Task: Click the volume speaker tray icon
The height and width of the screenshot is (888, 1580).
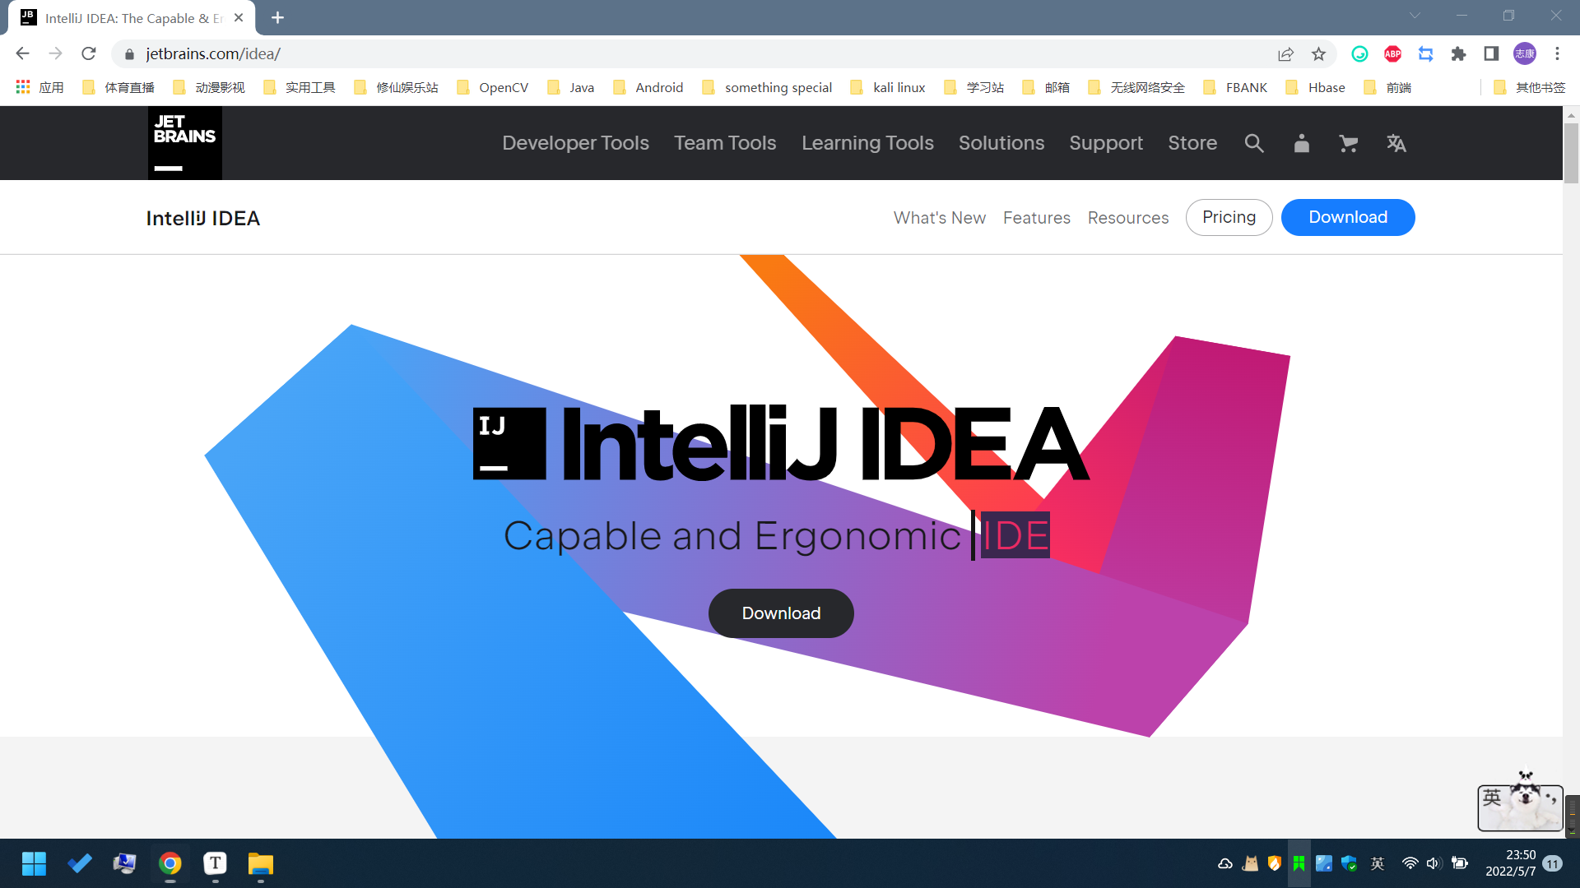Action: pyautogui.click(x=1434, y=863)
